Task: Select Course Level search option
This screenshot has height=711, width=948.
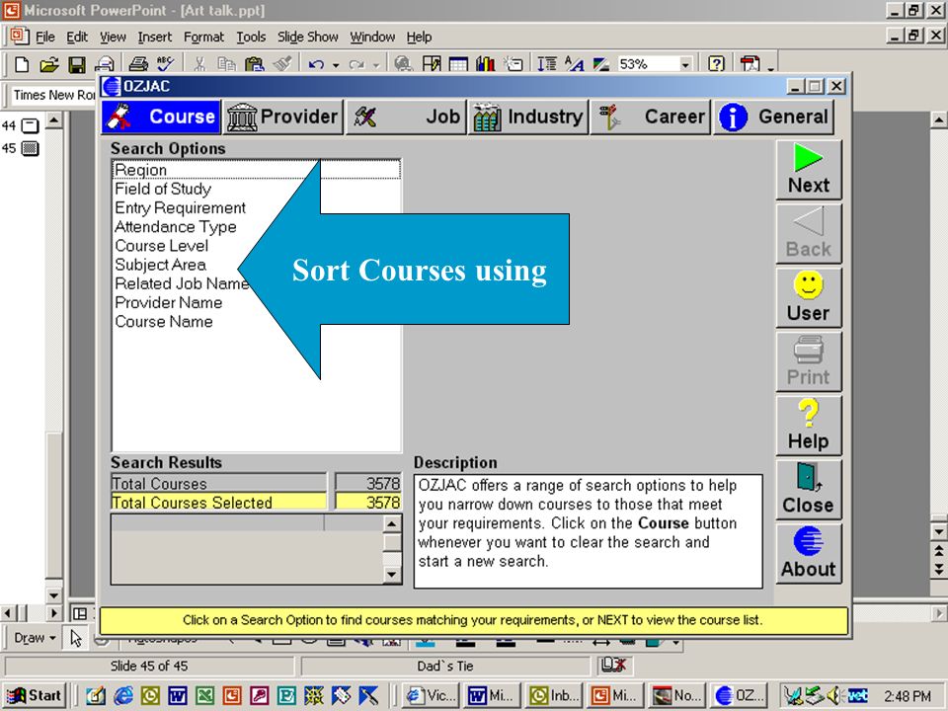Action: click(161, 246)
